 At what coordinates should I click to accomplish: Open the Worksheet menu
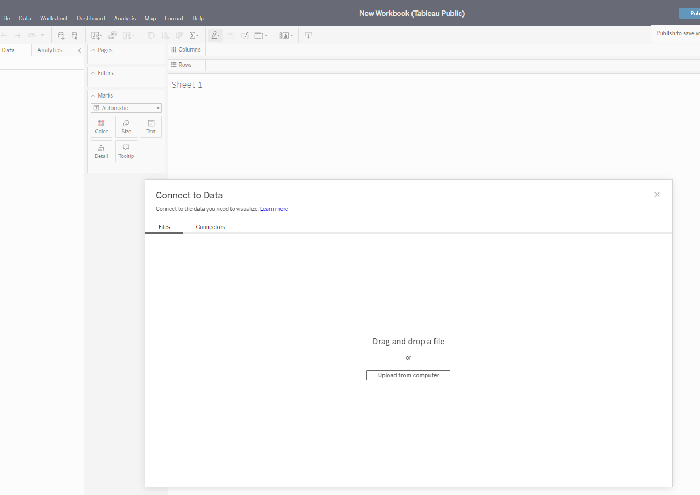pyautogui.click(x=54, y=18)
